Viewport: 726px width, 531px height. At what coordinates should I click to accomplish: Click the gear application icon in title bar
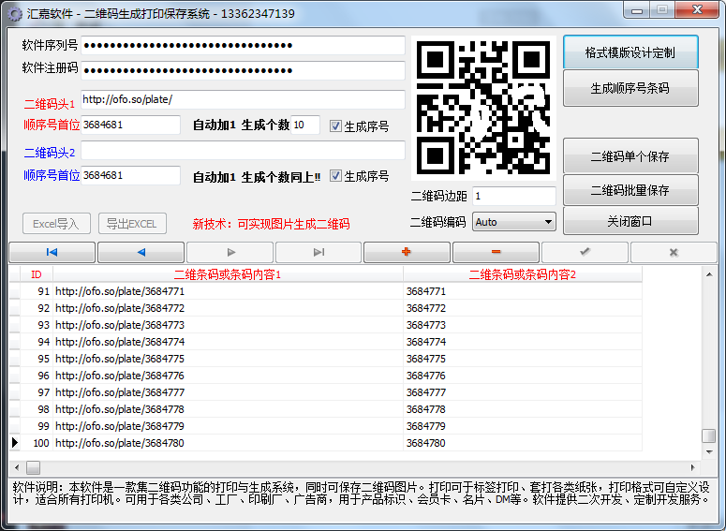15,14
